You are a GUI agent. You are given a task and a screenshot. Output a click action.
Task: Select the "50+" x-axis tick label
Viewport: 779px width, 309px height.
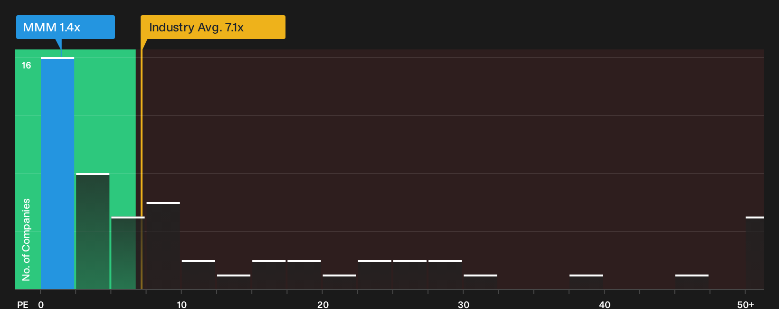746,304
